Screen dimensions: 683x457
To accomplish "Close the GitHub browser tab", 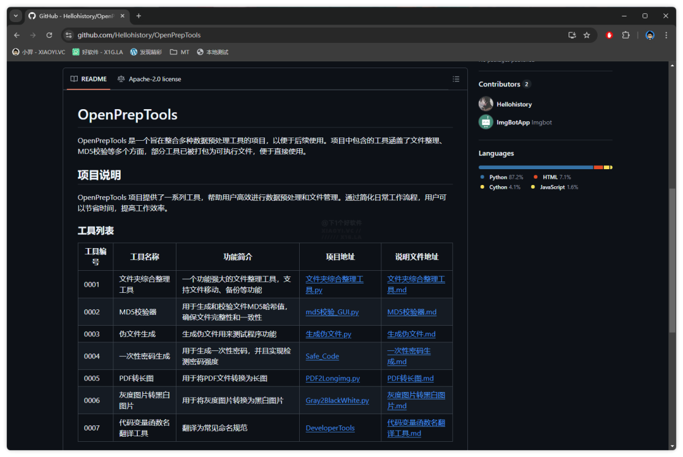I will point(123,16).
